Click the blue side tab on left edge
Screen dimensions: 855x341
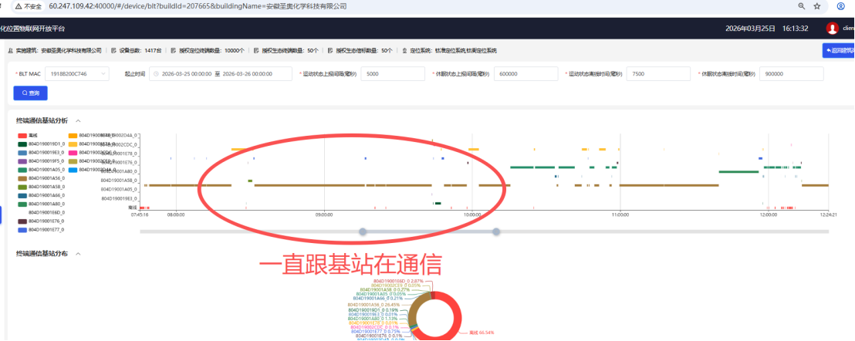coord(1,214)
